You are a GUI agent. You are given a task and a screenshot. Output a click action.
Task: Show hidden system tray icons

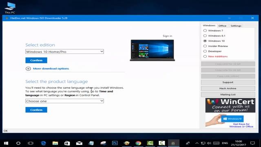[x=197, y=143]
